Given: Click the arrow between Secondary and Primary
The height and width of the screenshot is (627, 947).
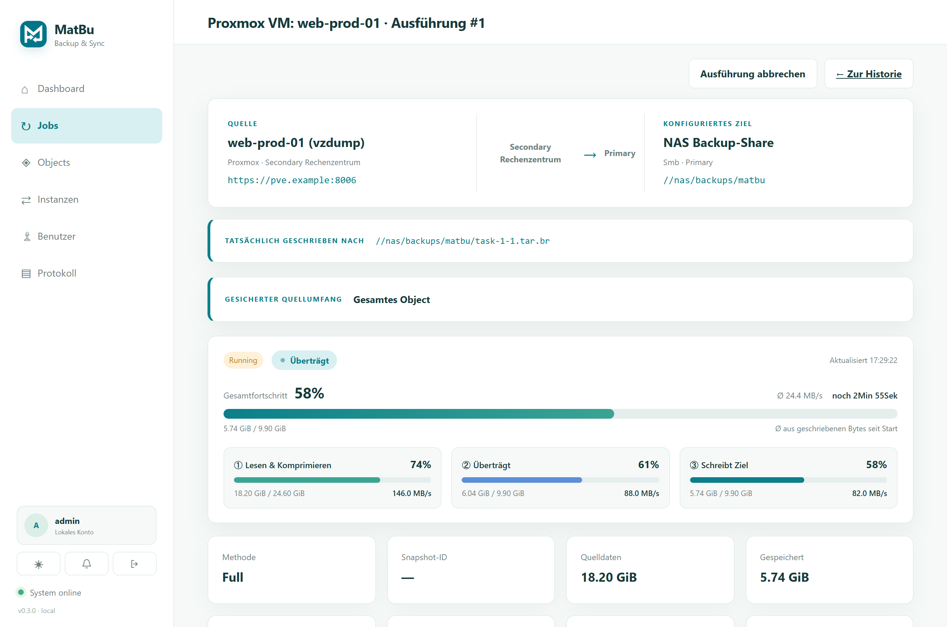Looking at the screenshot, I should [590, 155].
